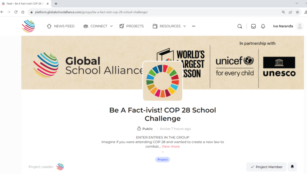Share this page via browser icon
This screenshot has width=307, height=174.
290,12
